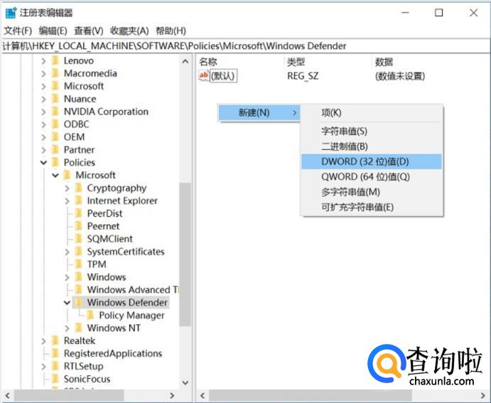Click the Policy Manager folder icon

pos(91,316)
